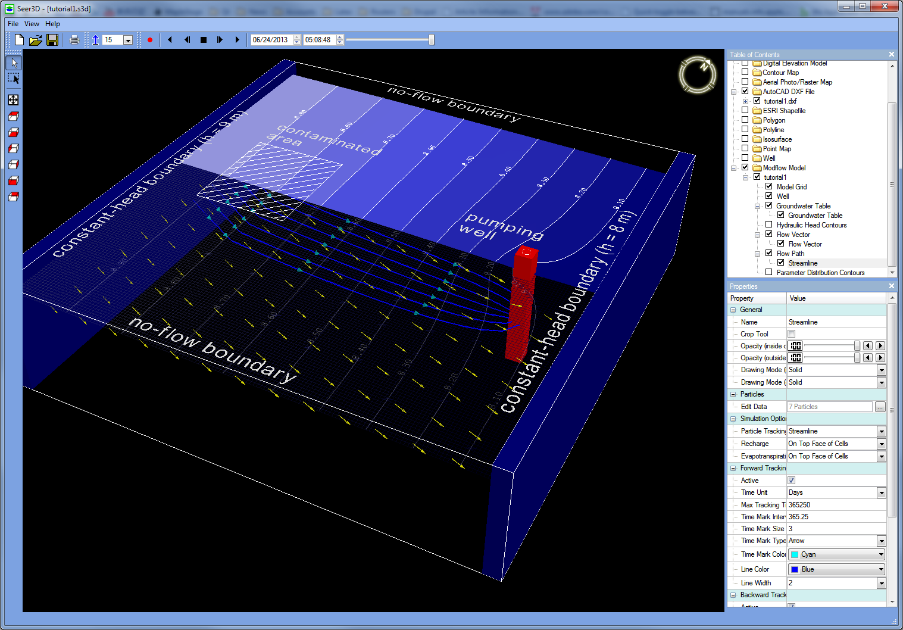Open the Recharge dropdown

tap(882, 444)
